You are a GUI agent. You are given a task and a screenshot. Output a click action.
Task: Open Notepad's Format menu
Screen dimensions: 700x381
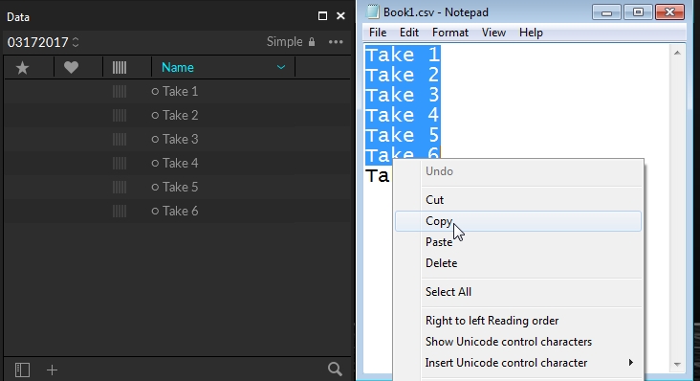point(450,33)
